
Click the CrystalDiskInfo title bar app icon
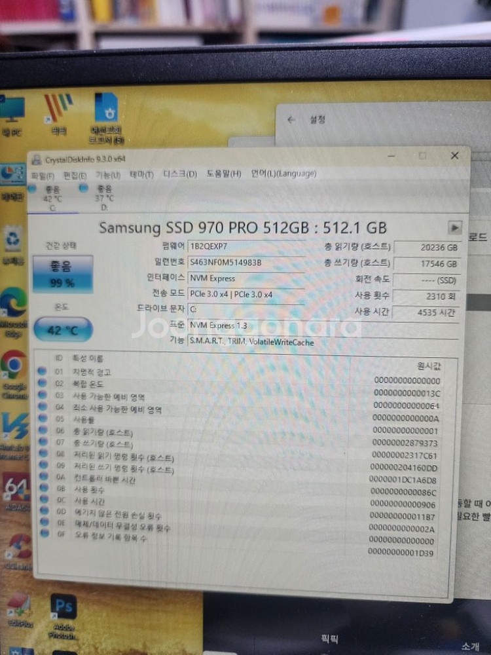coord(37,160)
